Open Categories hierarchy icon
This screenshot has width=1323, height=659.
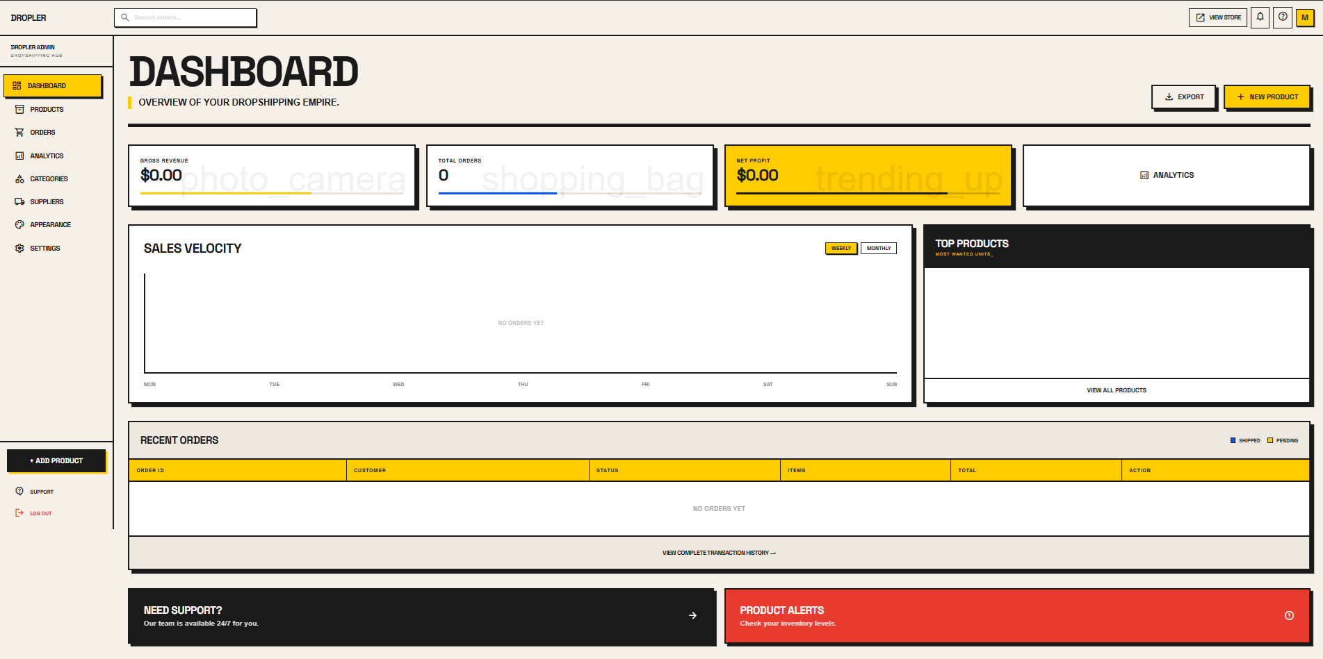(x=19, y=178)
